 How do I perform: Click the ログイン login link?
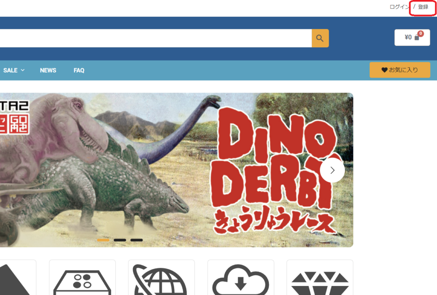[x=399, y=7]
